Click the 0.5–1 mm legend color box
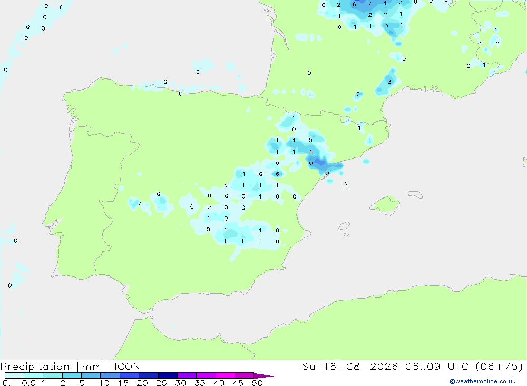Screen dimensions: 527x386 click(x=34, y=375)
